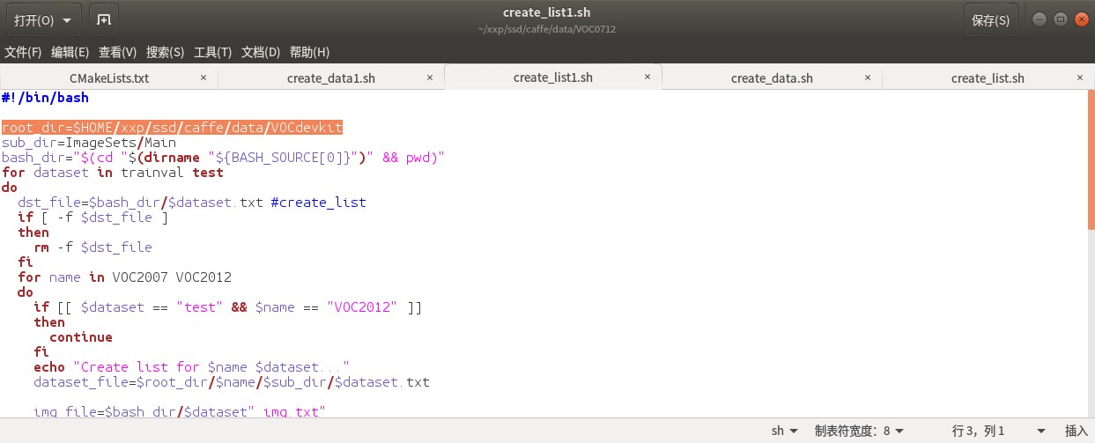Switch to the create_data.sh tab
Screen dimensions: 1095x443
(772, 78)
